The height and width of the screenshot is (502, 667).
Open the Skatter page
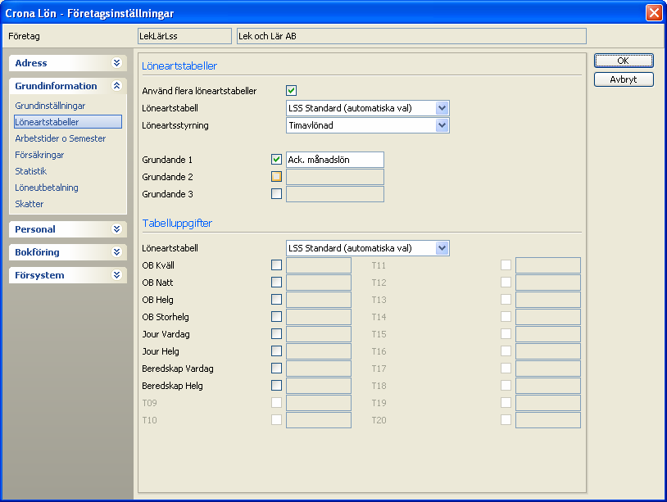pos(29,204)
